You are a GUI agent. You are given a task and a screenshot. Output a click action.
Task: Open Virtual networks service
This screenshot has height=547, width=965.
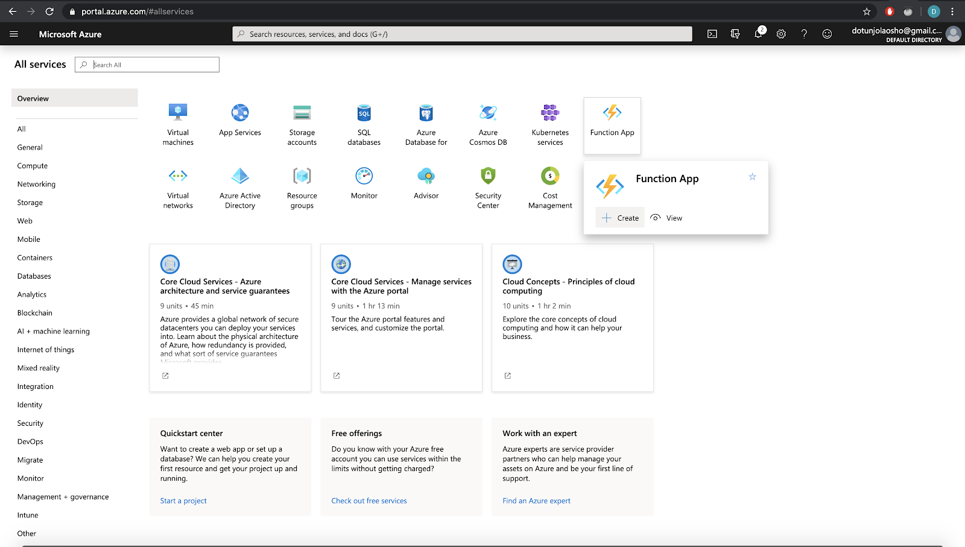178,188
